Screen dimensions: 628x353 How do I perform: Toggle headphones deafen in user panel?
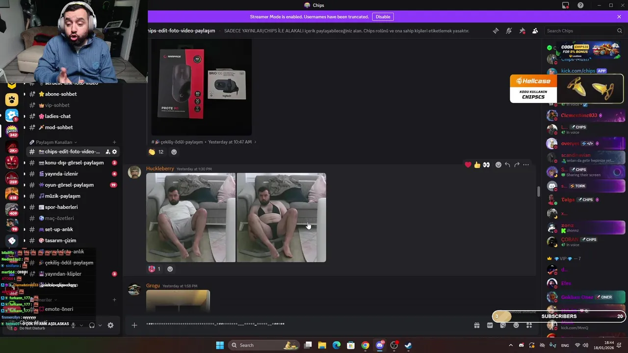[92, 325]
